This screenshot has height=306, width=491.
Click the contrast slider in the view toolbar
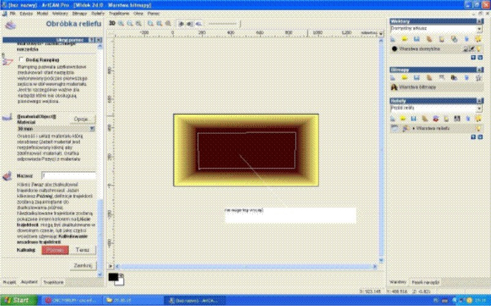(224, 24)
